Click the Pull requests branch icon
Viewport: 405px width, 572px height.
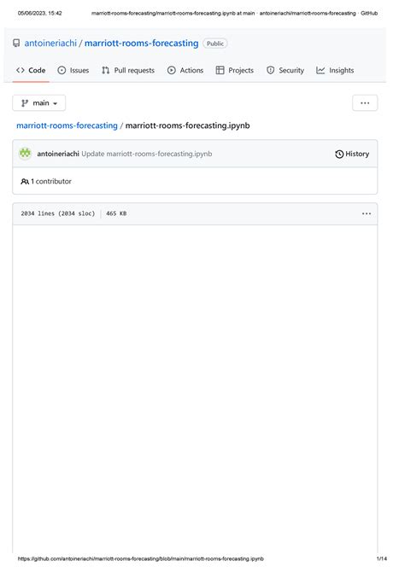click(106, 70)
